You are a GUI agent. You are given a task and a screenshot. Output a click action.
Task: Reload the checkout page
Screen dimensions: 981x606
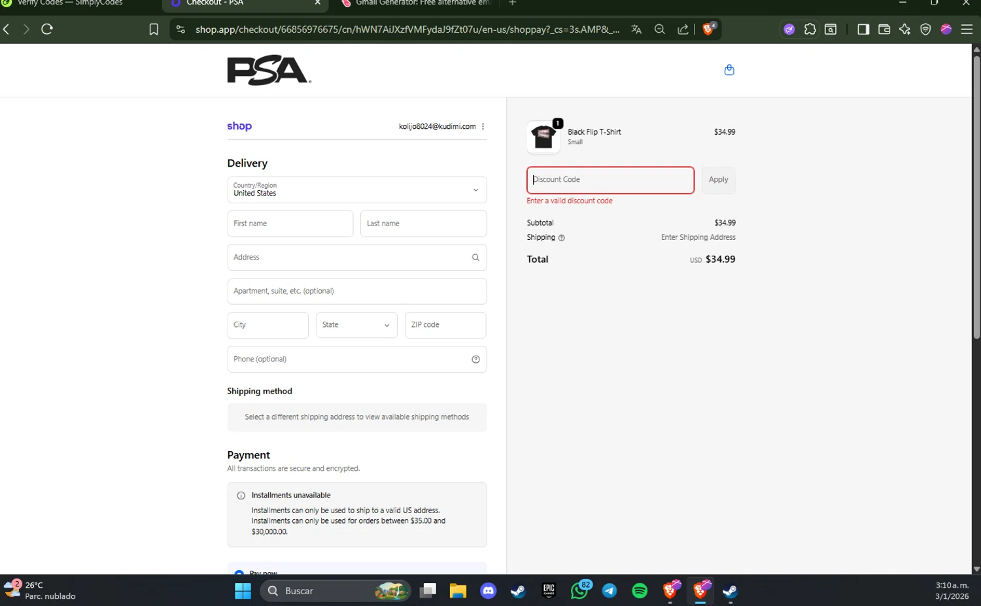(47, 29)
